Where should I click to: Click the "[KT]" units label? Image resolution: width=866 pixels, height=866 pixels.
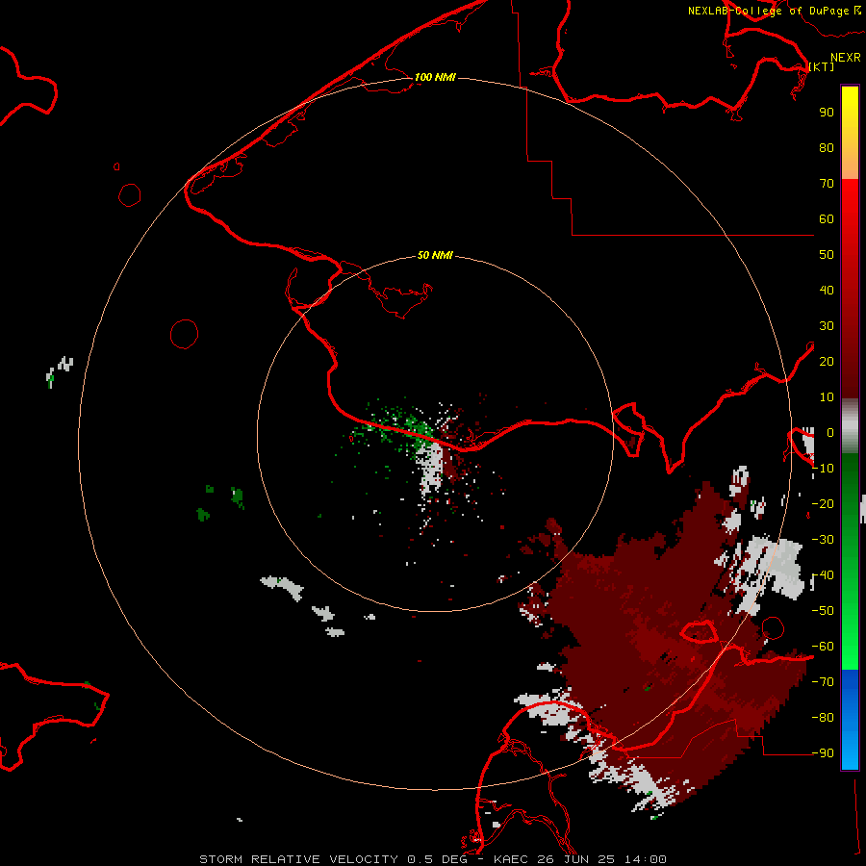click(x=822, y=66)
